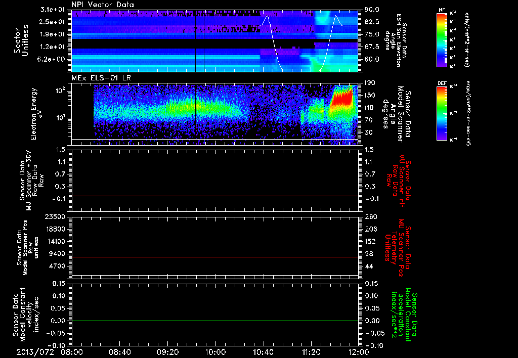Screen dimensions: 518x358
Task: Click the 12:00 time axis label
Action: 358,351
